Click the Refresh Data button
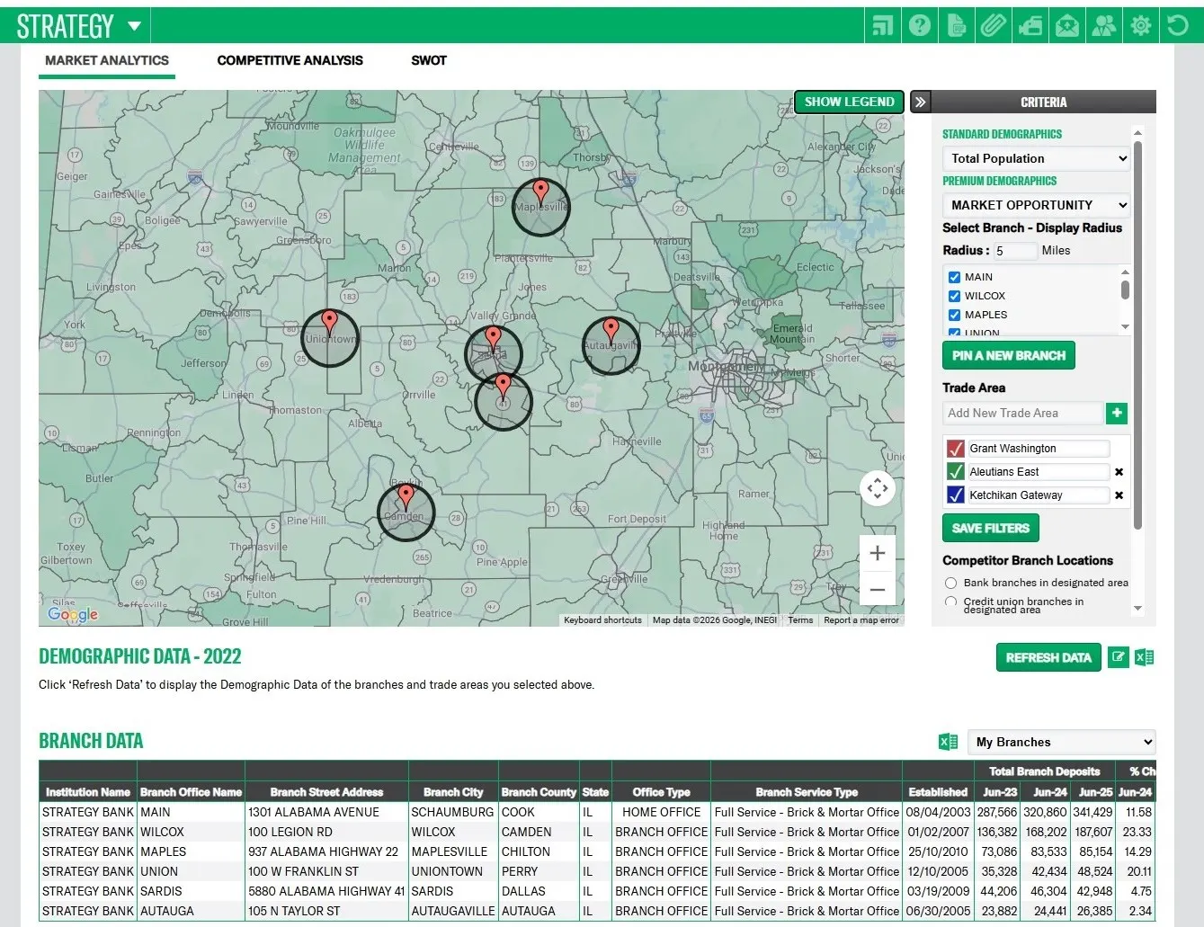This screenshot has height=927, width=1204. 1048,657
